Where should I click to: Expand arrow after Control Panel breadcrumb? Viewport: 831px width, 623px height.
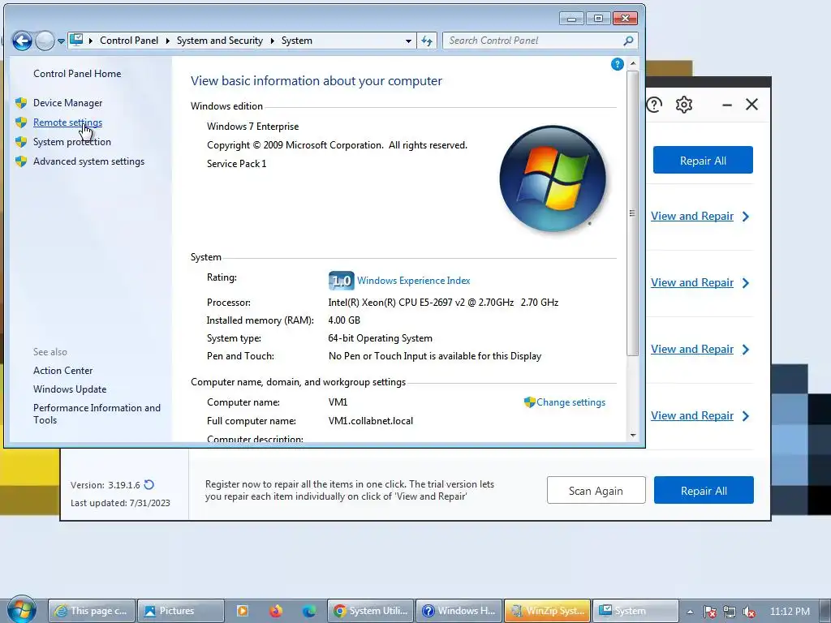tap(167, 41)
